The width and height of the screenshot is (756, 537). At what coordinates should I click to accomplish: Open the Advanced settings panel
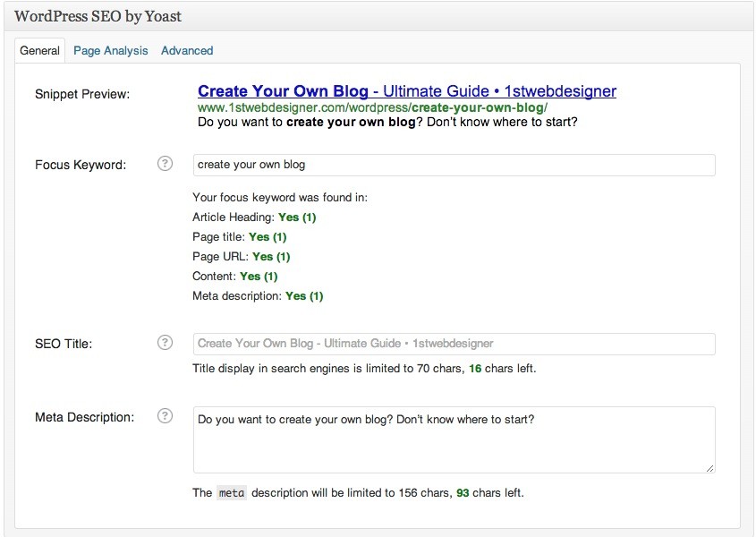[187, 50]
